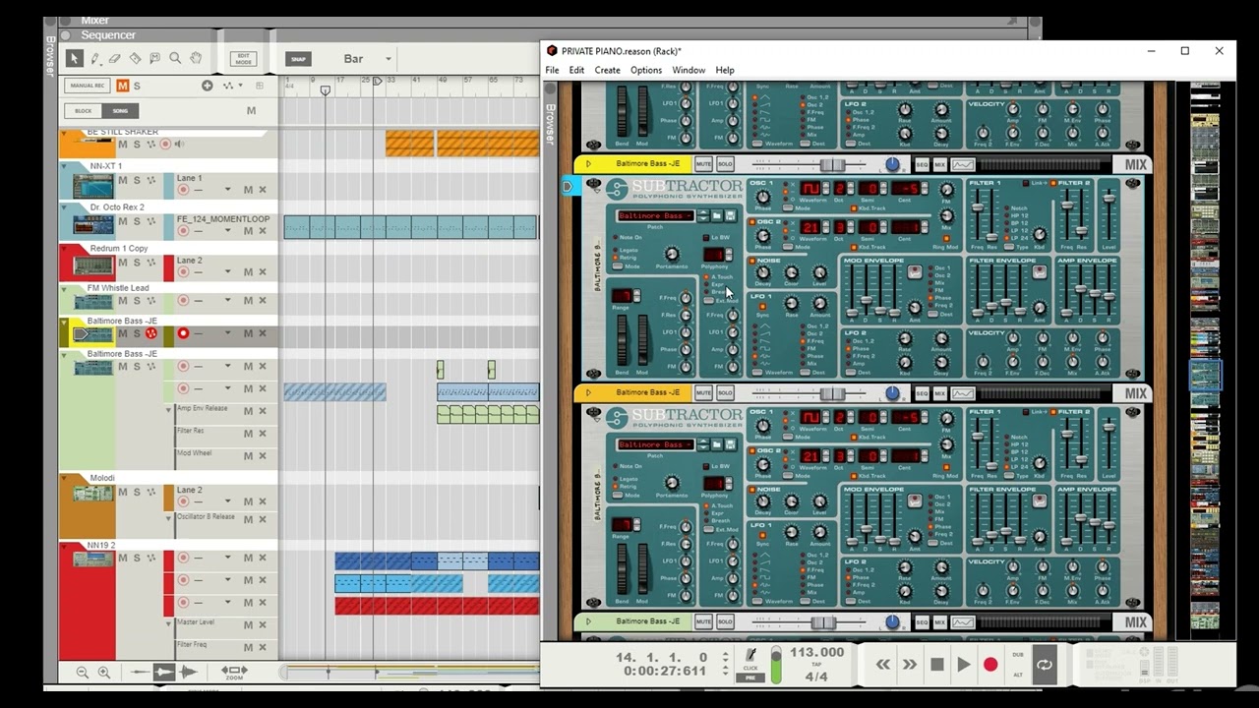Open Options menu in Rack window
Screen dimensions: 1259x708
(646, 70)
